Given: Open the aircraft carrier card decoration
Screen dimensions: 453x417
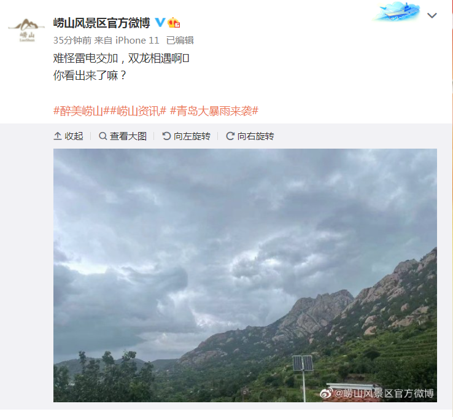Looking at the screenshot, I should click(397, 12).
